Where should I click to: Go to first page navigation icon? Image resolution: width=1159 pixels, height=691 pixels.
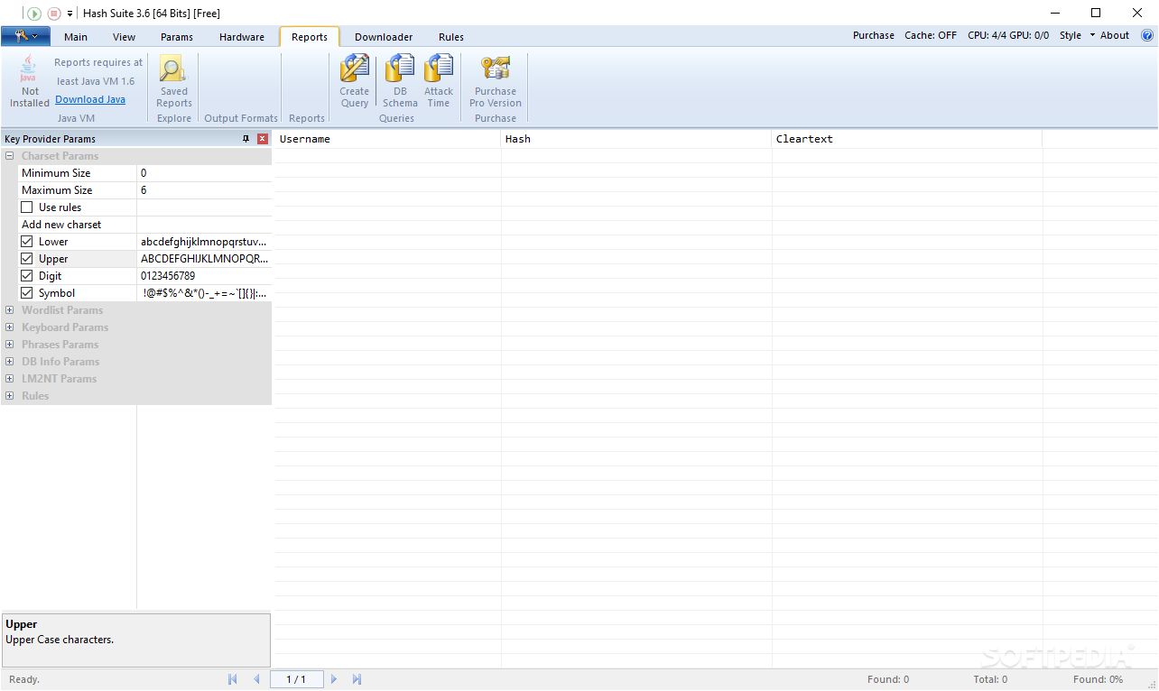click(x=232, y=679)
